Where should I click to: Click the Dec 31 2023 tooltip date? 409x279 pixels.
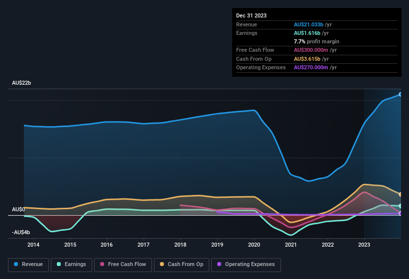tap(251, 15)
